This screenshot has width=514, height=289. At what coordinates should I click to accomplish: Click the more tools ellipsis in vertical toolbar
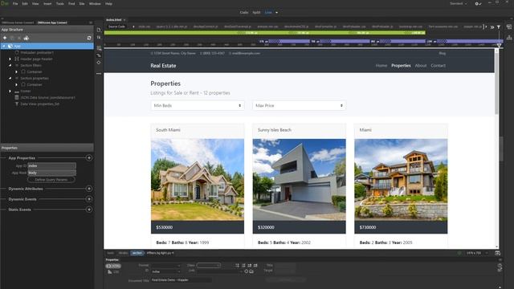(99, 74)
